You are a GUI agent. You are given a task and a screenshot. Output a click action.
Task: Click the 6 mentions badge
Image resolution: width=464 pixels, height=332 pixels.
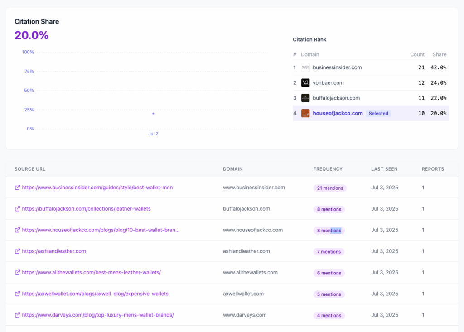(x=329, y=273)
